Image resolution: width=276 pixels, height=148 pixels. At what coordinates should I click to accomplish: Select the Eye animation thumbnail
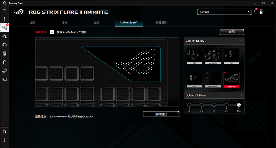point(231,56)
